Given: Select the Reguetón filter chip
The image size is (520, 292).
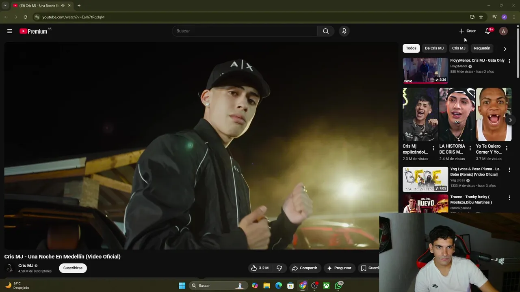Looking at the screenshot, I should (x=482, y=48).
